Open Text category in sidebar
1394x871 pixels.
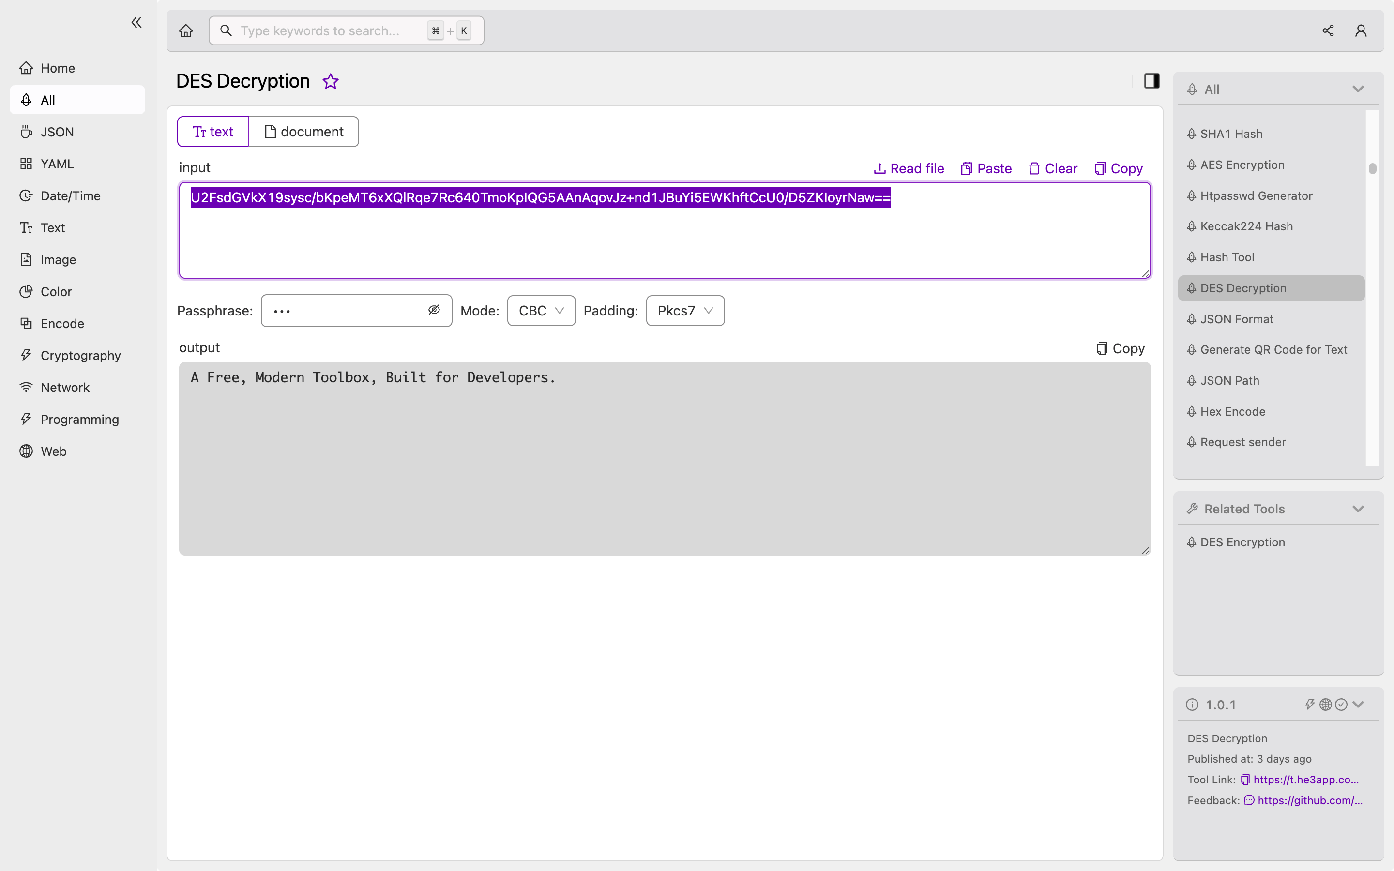[x=77, y=227]
